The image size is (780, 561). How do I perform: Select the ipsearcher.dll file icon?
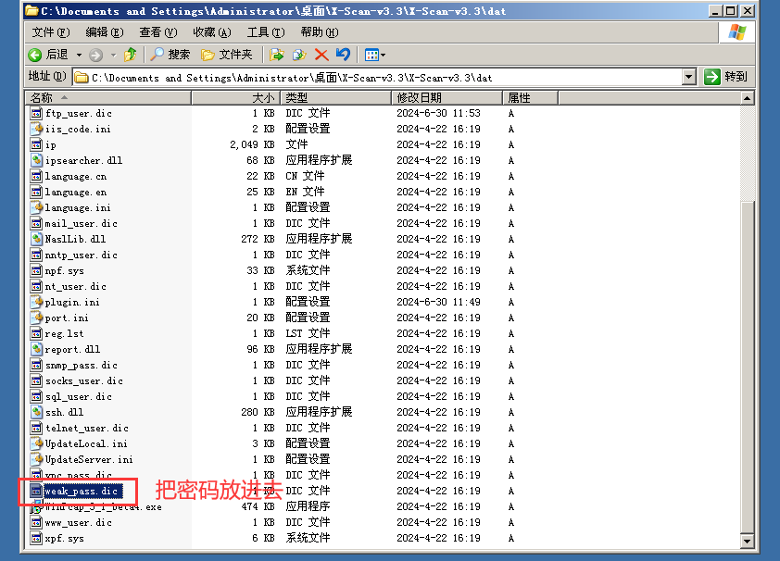[x=36, y=160]
